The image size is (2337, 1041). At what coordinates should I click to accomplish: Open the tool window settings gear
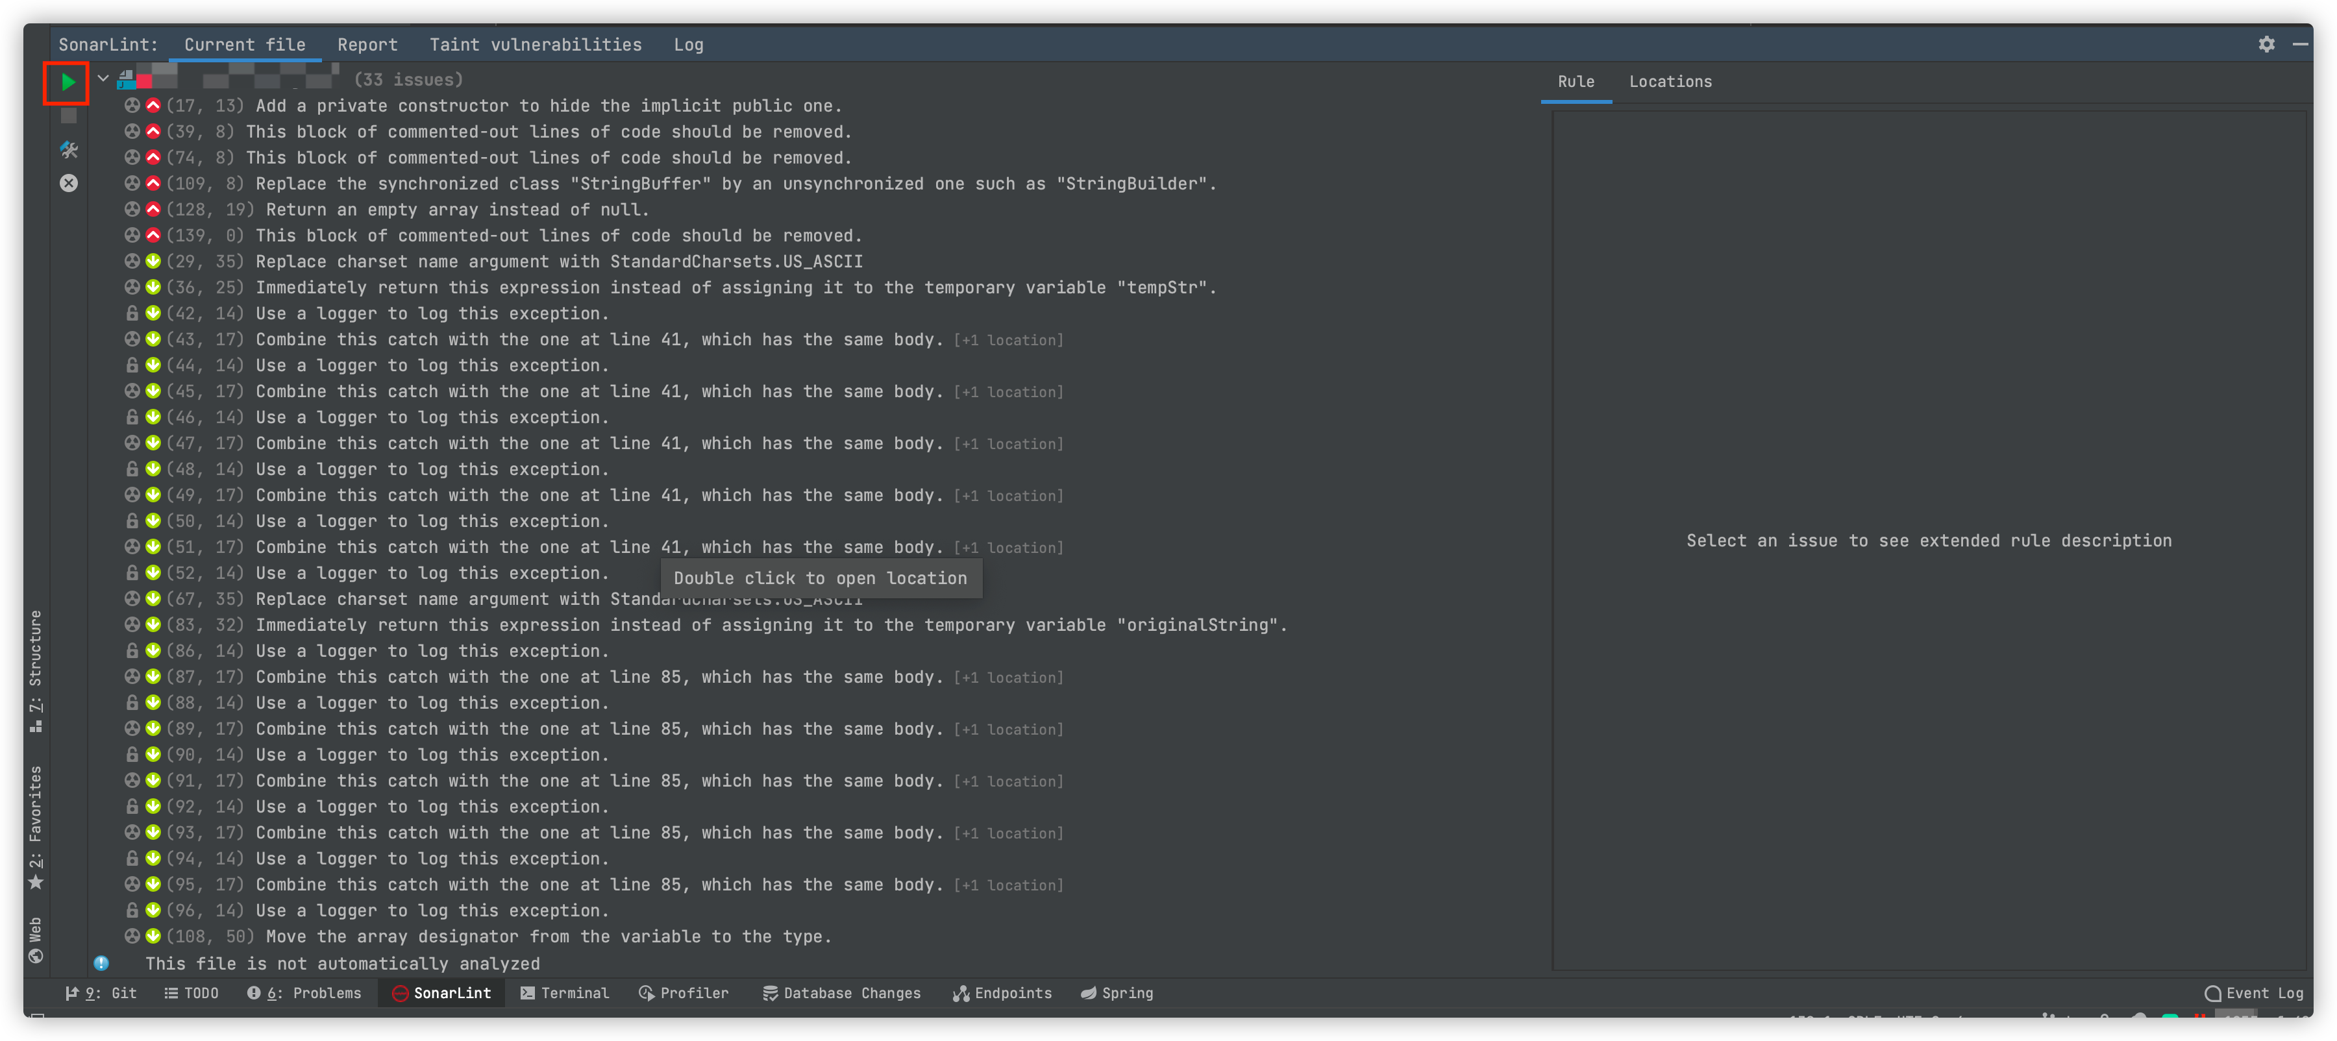click(2266, 44)
